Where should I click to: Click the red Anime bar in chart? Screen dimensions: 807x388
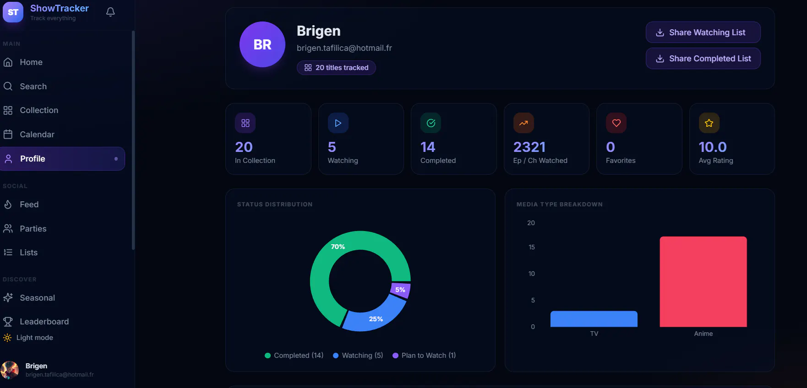(x=703, y=281)
